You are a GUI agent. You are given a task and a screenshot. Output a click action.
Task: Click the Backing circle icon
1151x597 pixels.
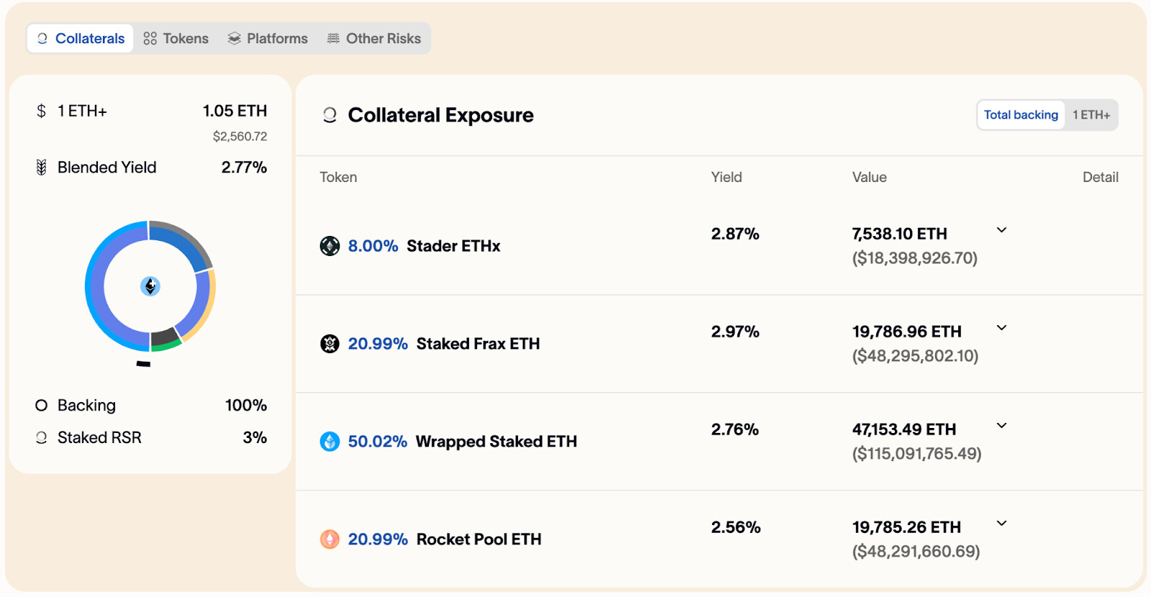[x=41, y=406]
